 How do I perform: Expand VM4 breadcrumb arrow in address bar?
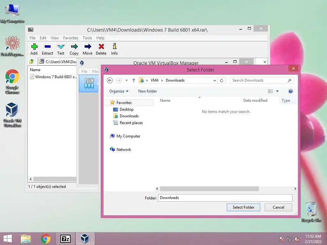[x=162, y=80]
